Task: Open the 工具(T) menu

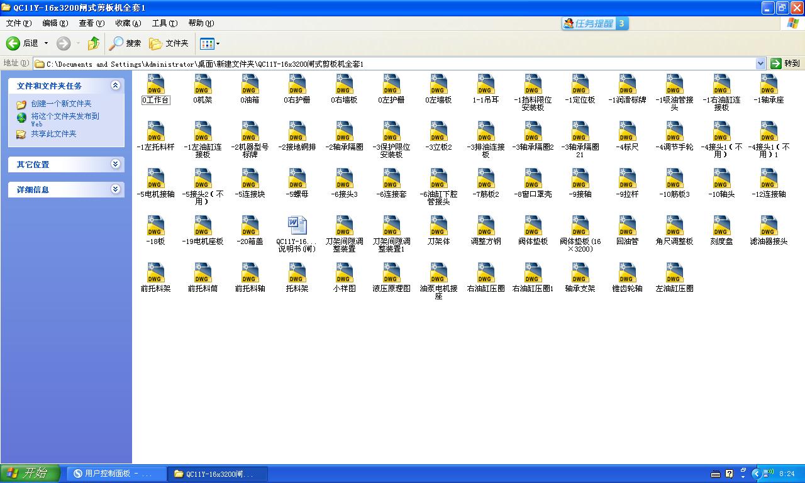Action: 164,23
